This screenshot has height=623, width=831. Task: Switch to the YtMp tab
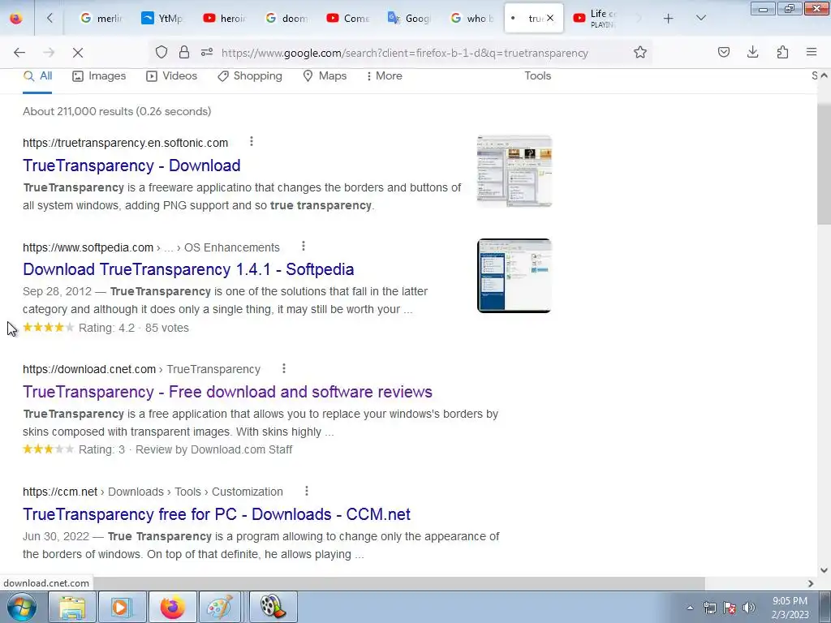click(x=162, y=18)
